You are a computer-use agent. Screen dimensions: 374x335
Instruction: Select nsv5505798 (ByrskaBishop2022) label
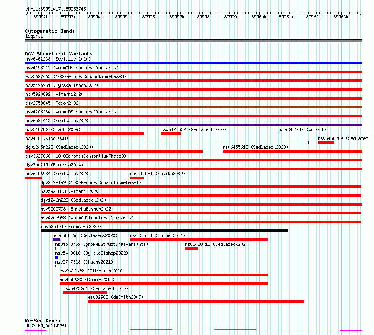(x=77, y=209)
